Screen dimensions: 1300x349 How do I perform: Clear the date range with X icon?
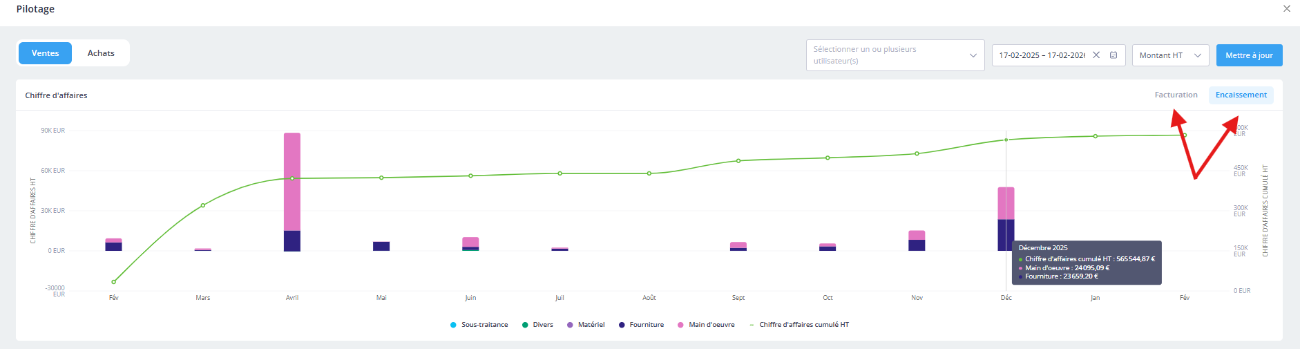pyautogui.click(x=1096, y=55)
